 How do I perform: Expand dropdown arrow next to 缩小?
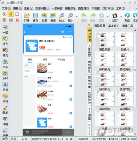coord(77,17)
